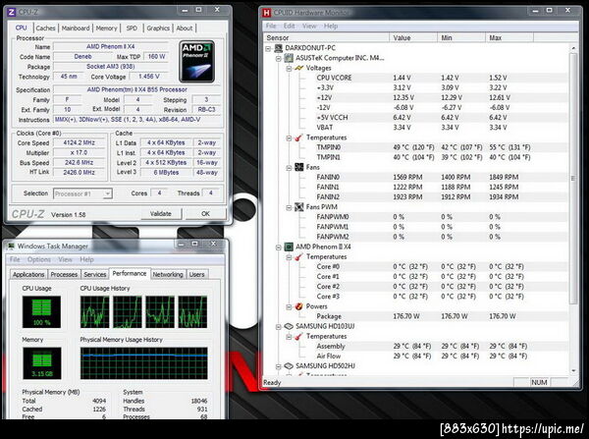Open Task Manager Options menu

[39, 259]
